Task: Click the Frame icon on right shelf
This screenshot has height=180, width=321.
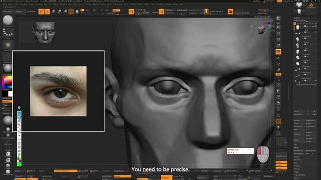Action: pyautogui.click(x=278, y=84)
